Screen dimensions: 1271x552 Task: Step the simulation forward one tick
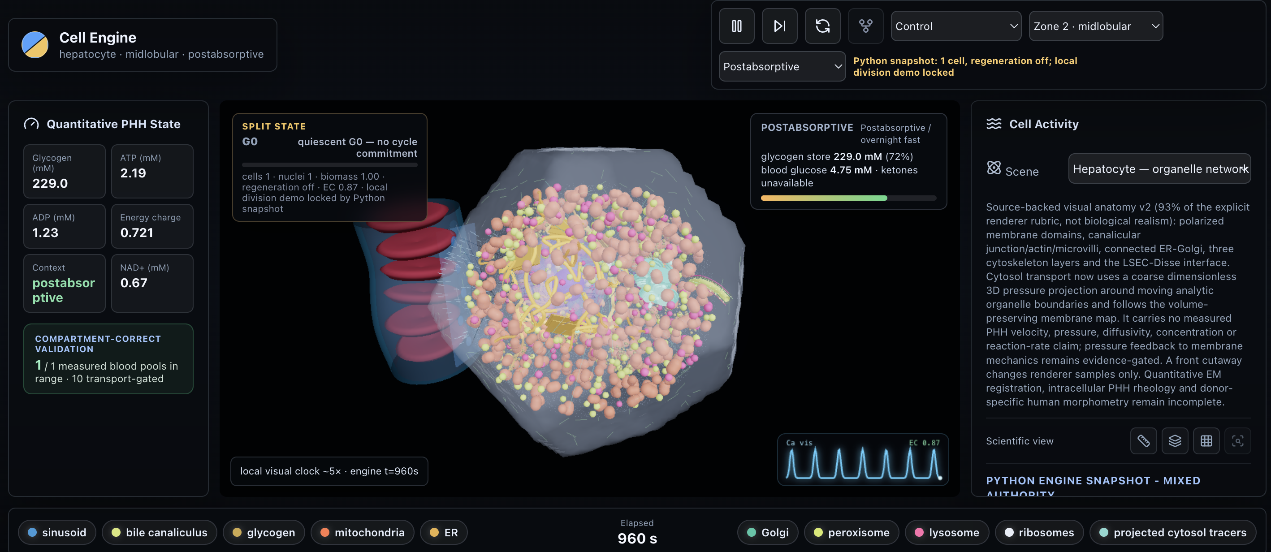(779, 26)
